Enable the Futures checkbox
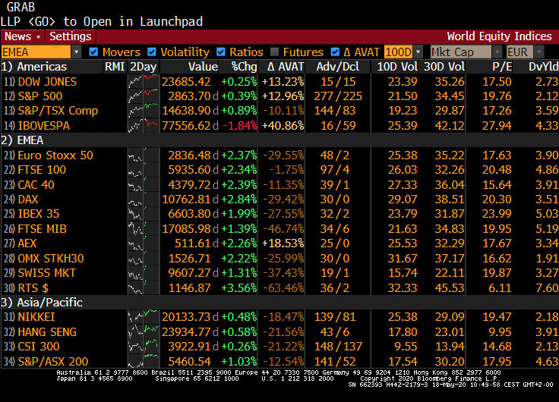 pyautogui.click(x=274, y=52)
